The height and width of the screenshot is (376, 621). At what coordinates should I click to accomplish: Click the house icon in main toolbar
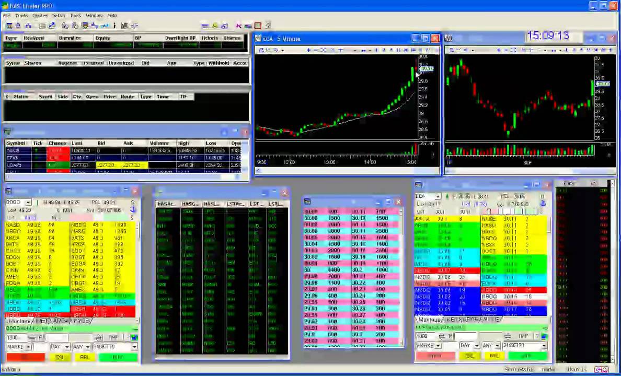[268, 26]
